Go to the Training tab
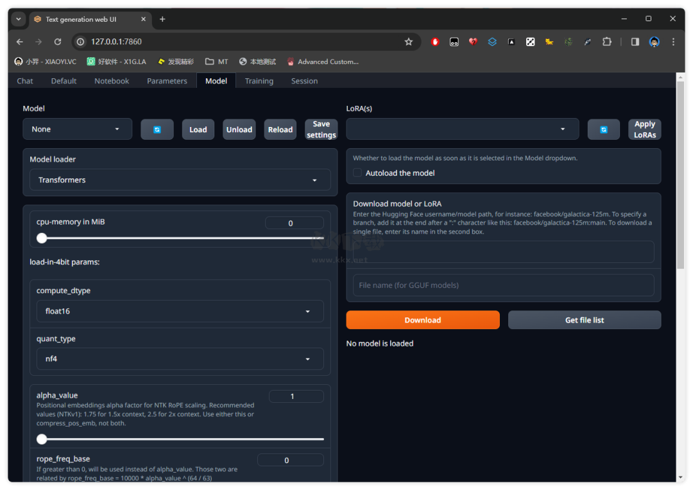Viewport: 693px width, 490px height. [x=259, y=81]
